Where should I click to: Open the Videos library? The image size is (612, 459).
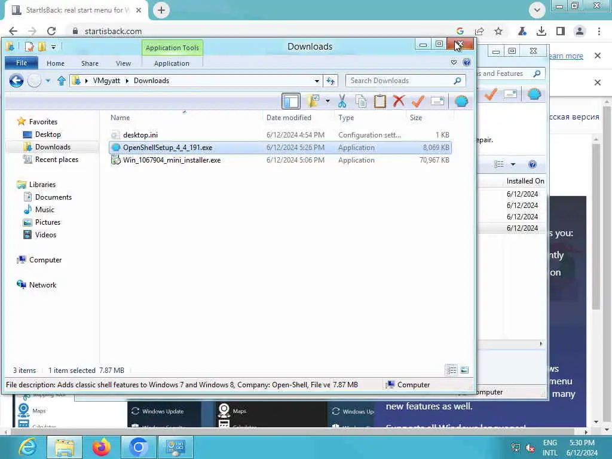point(45,234)
